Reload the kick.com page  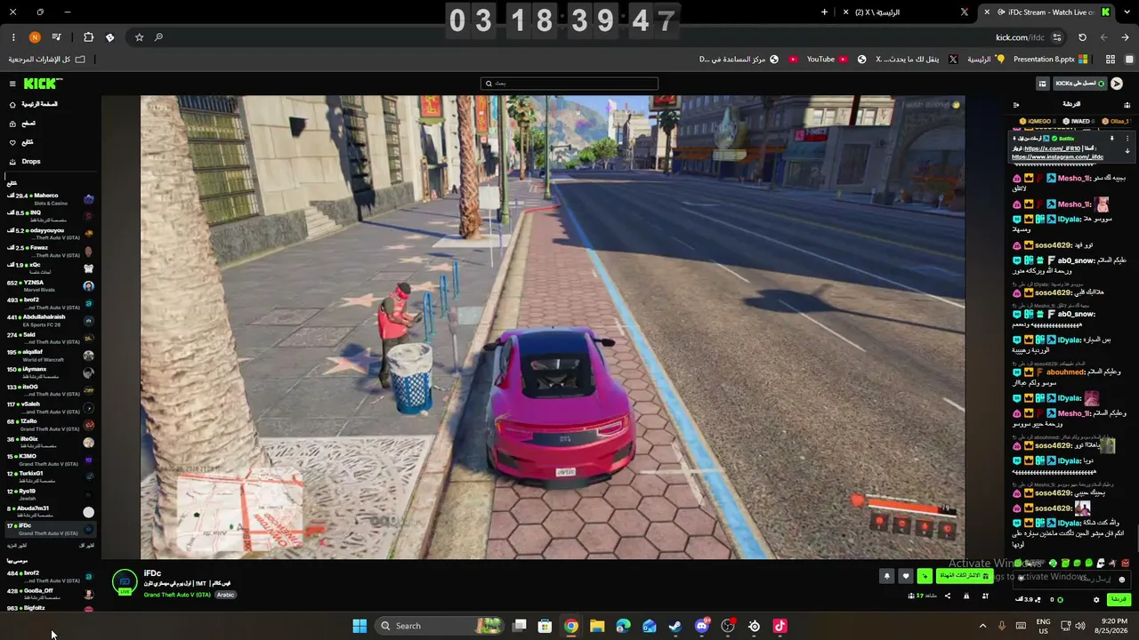pos(1082,37)
